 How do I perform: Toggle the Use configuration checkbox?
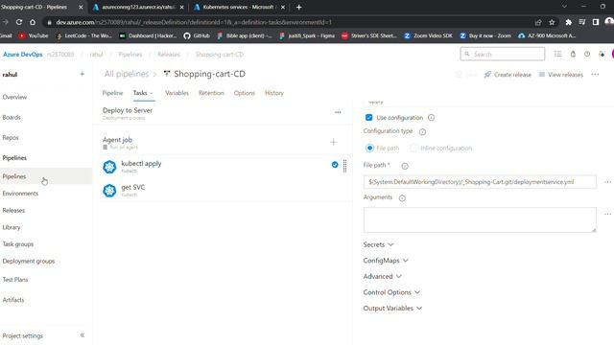coord(368,117)
